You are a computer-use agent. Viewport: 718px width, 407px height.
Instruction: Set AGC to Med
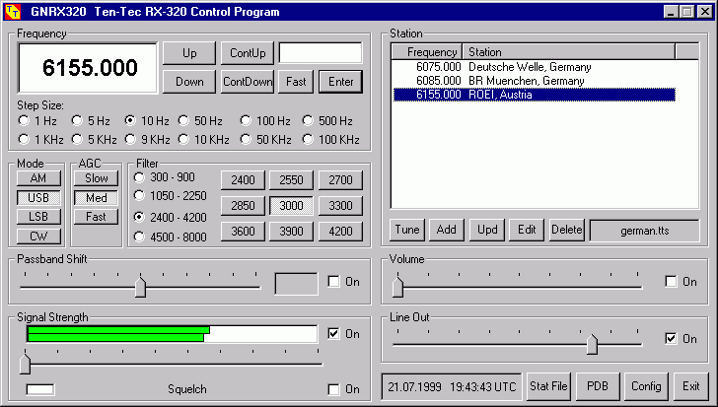click(x=97, y=197)
